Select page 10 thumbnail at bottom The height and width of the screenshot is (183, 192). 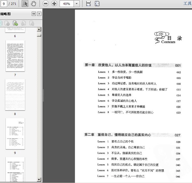point(15,169)
